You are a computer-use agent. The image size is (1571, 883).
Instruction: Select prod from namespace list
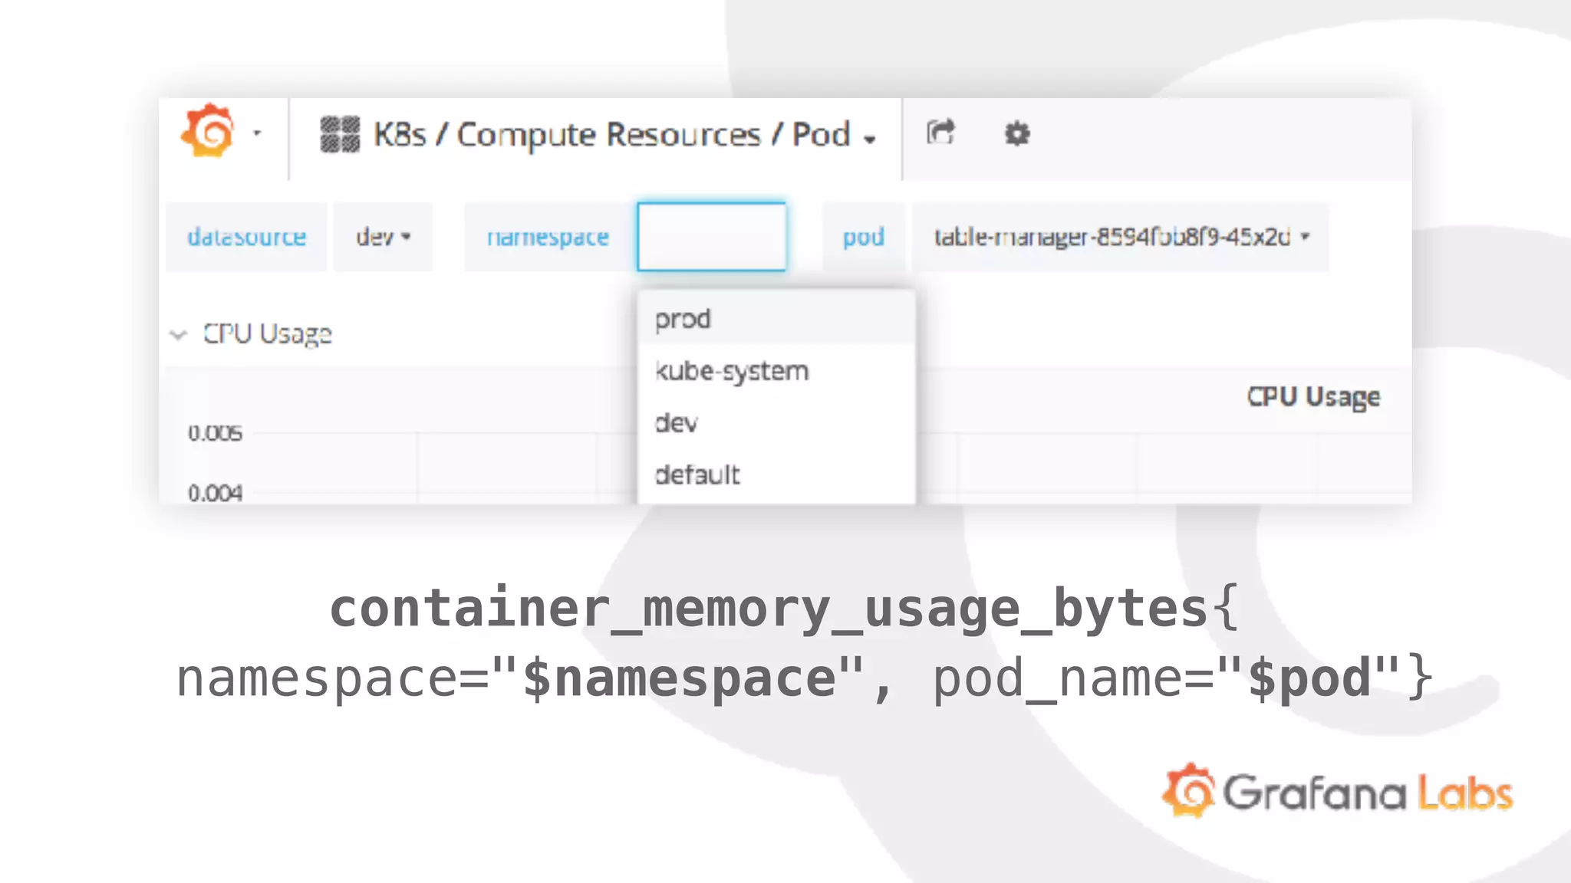(776, 319)
